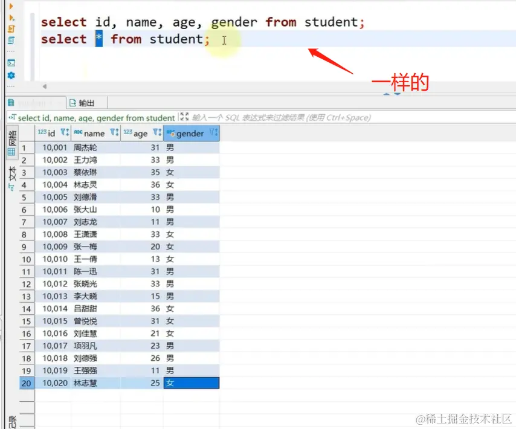Click the cell 张大山
Screen dimensions: 516x429
coord(95,210)
